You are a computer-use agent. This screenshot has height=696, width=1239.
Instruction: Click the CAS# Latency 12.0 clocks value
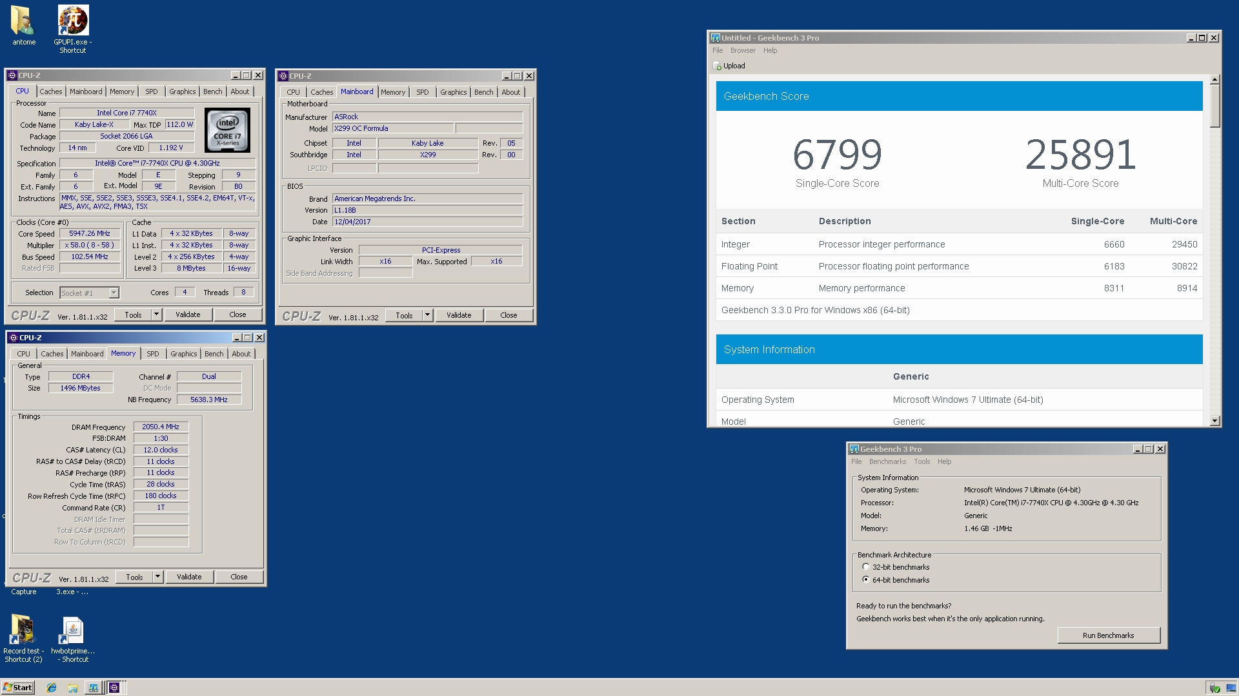tap(161, 450)
